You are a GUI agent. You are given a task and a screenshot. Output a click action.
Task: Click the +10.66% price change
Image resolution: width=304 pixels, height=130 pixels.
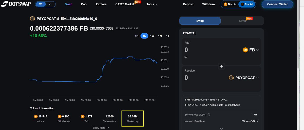[x=38, y=36]
